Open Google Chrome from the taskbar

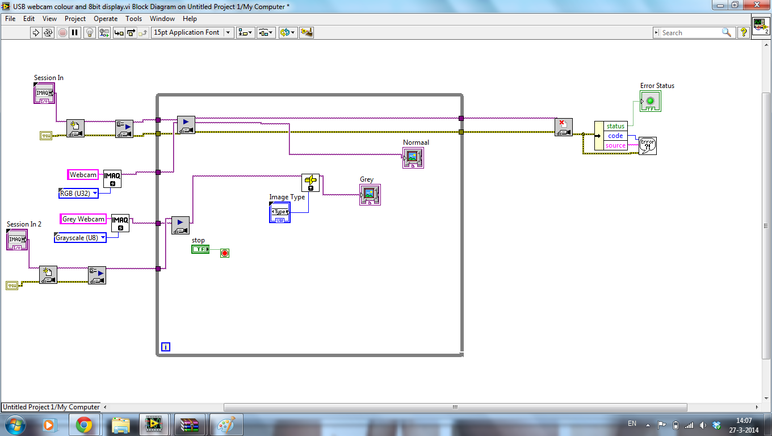(84, 424)
